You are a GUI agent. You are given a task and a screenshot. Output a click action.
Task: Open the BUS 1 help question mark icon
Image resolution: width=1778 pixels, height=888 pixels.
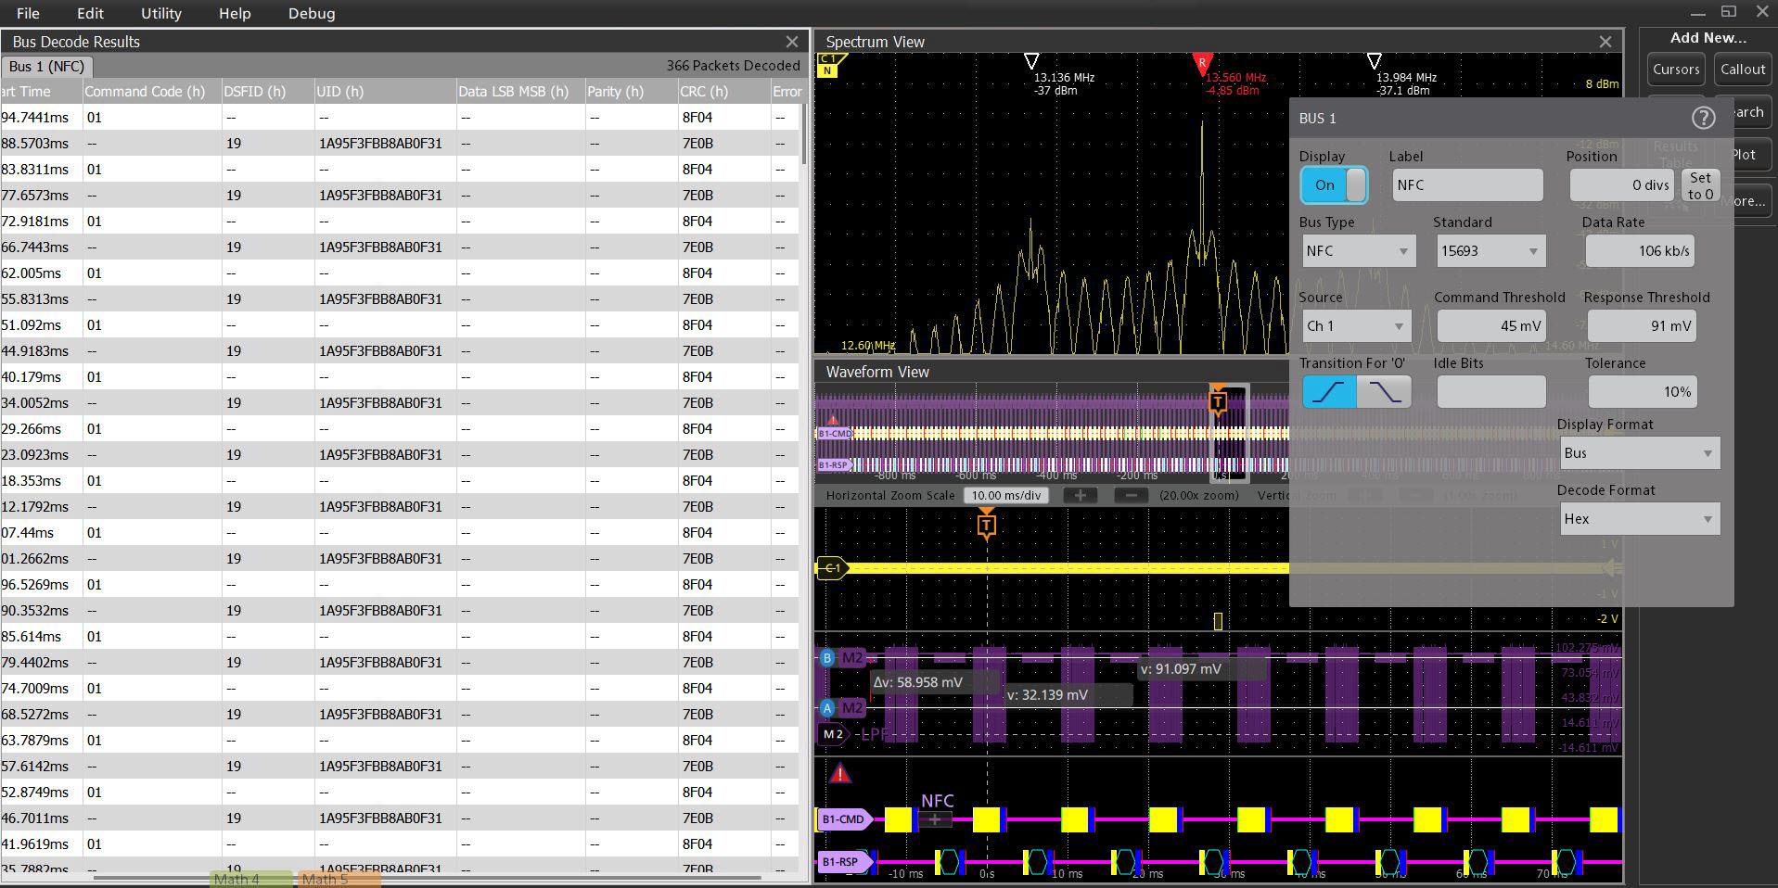[x=1703, y=118]
